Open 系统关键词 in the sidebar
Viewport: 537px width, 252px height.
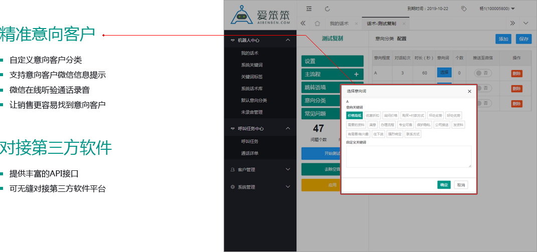[x=252, y=65]
